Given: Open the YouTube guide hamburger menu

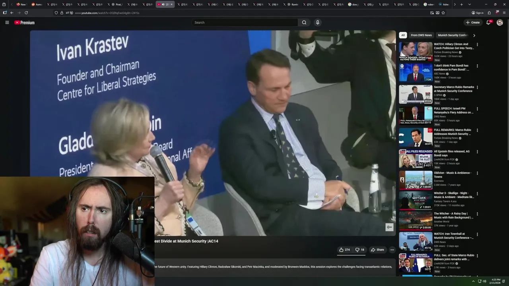Looking at the screenshot, I should click(7, 23).
